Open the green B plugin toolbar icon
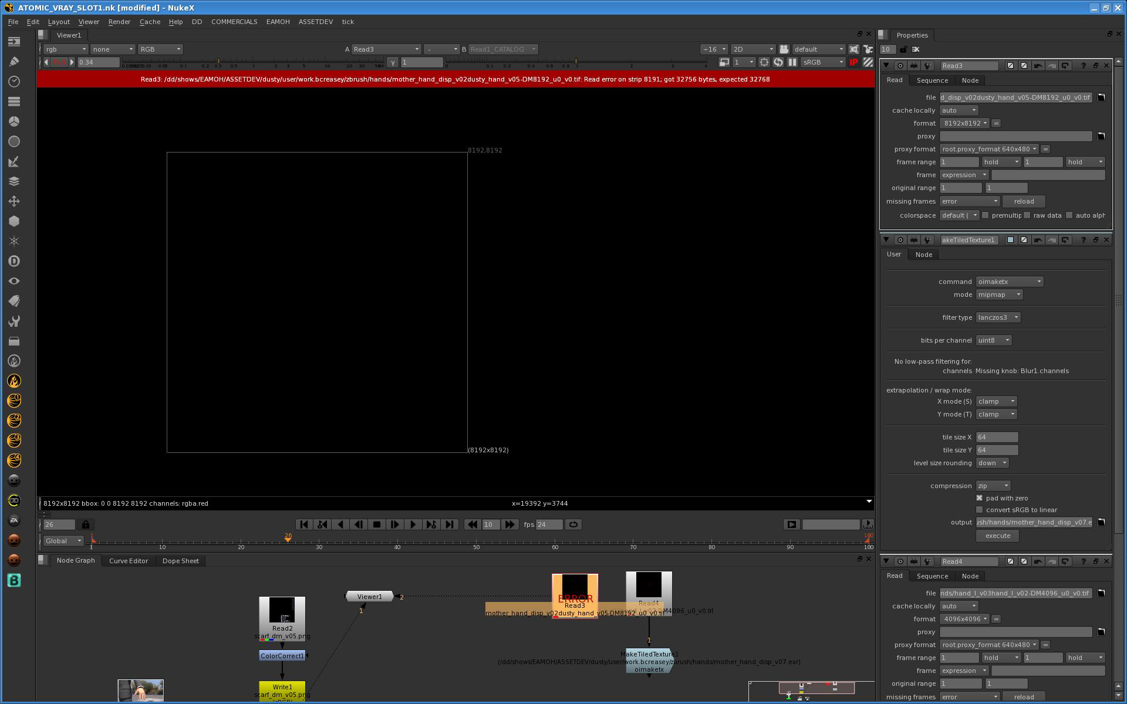The height and width of the screenshot is (704, 1127). click(x=14, y=580)
